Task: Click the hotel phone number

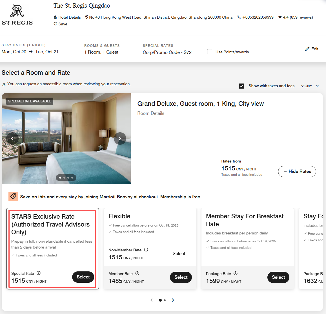Action: click(x=258, y=17)
